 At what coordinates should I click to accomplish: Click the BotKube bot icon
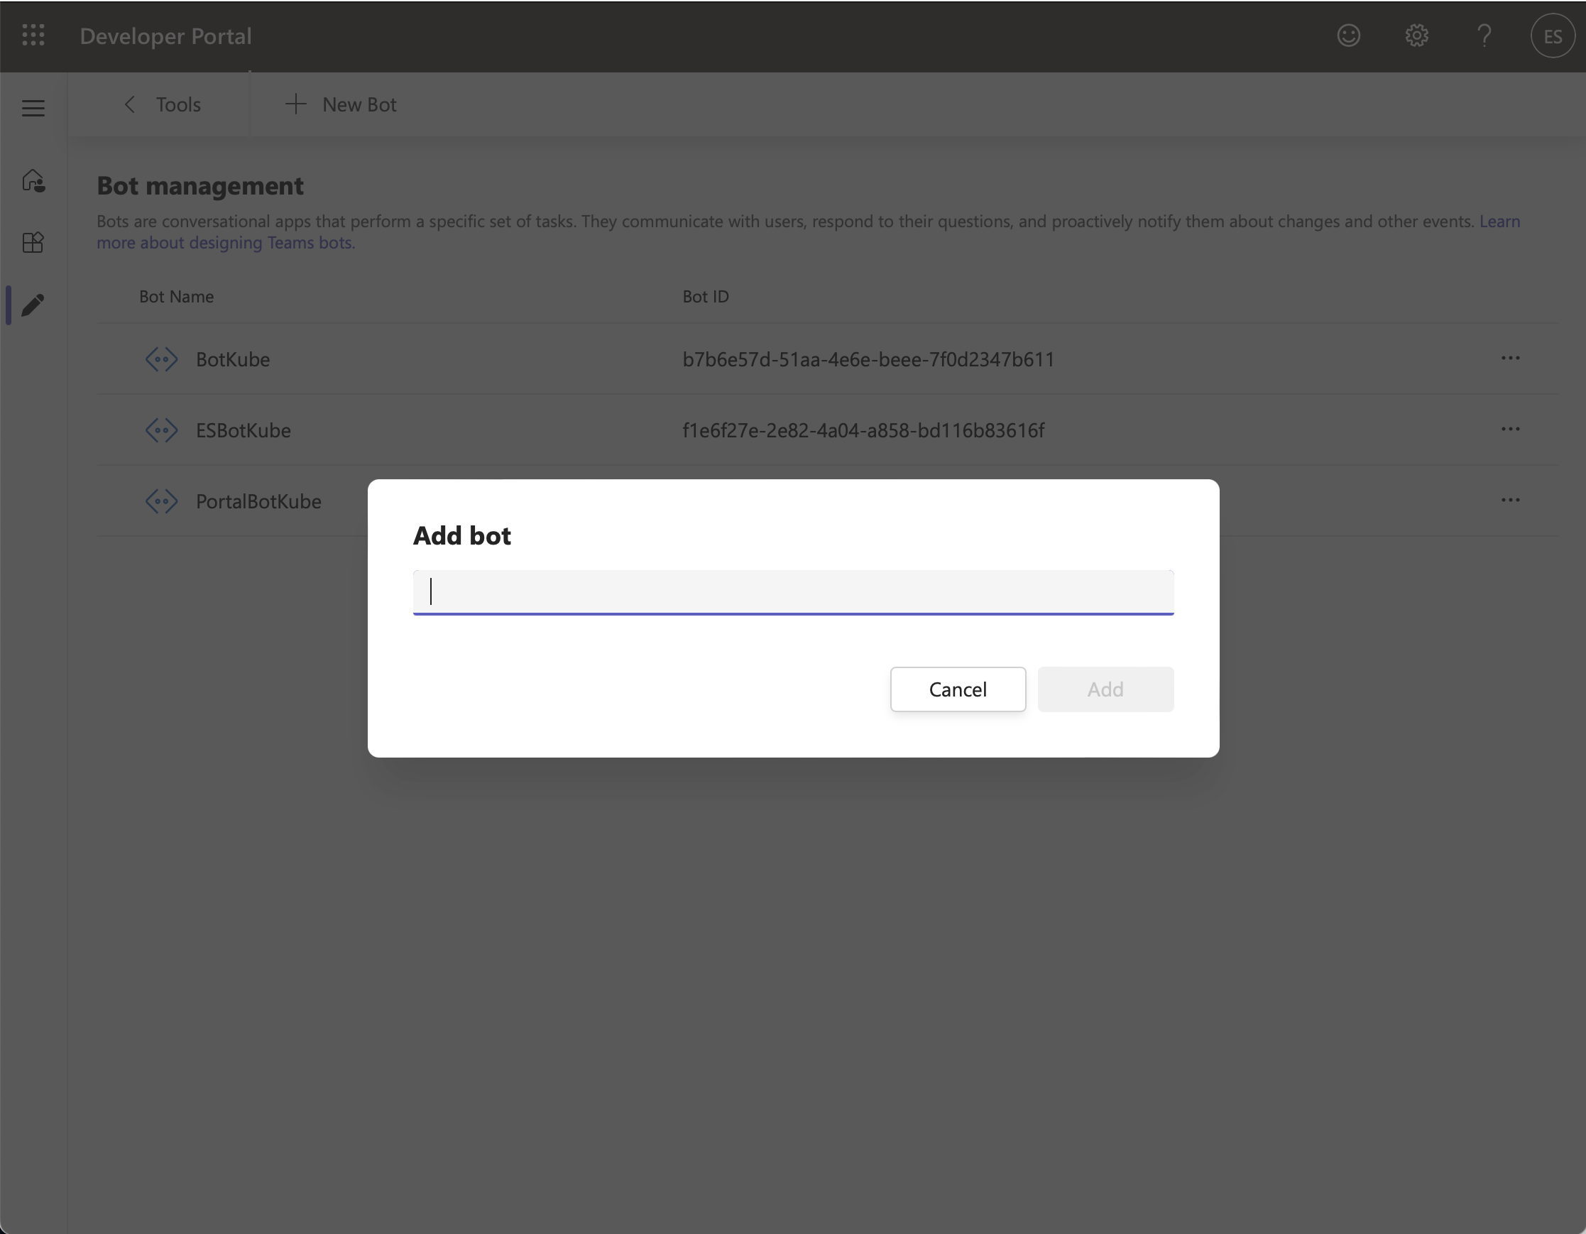pos(161,359)
